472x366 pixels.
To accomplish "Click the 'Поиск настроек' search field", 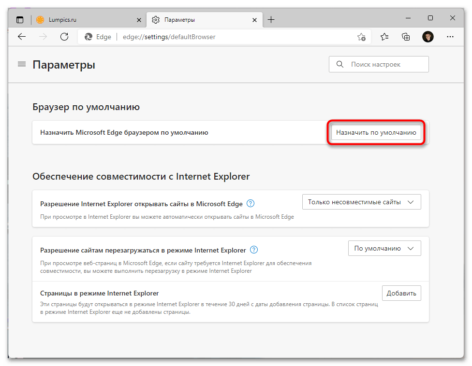I will coord(379,64).
